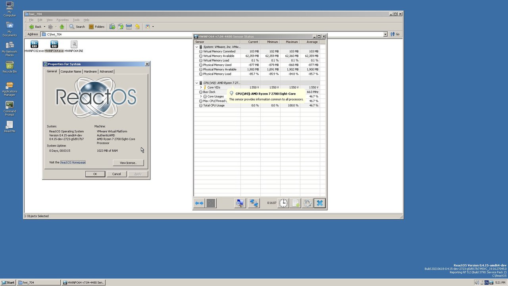Screen dimensions: 508x286
Task: Click the Undo toolbar icon in Explorer
Action: point(137,27)
